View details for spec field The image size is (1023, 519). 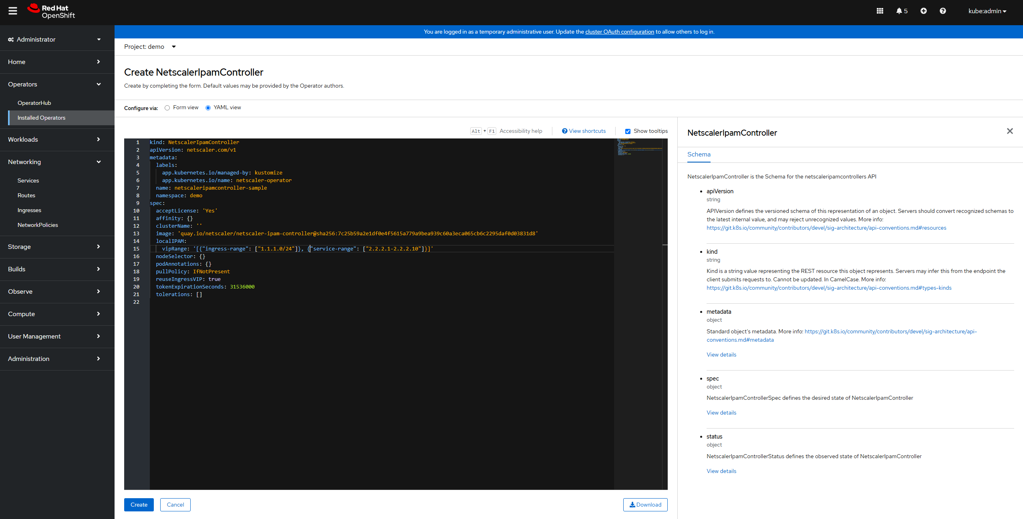[721, 413]
